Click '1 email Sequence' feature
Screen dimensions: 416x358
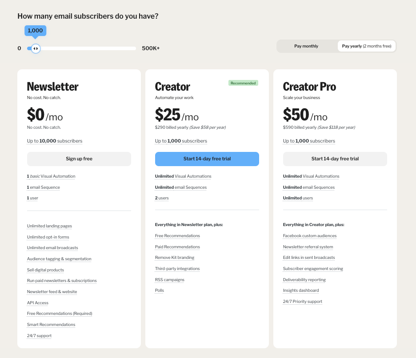(43, 187)
